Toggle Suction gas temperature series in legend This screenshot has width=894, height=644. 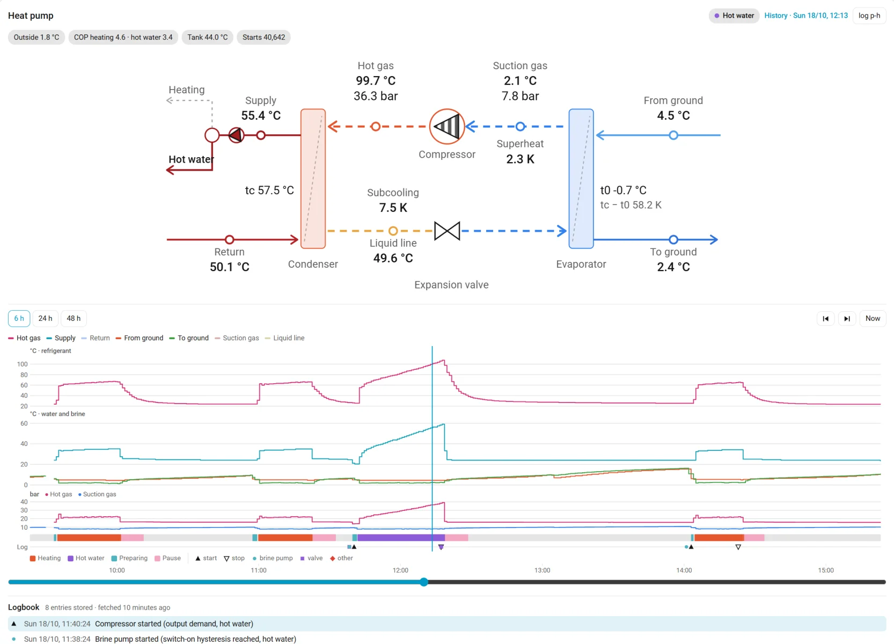(x=237, y=338)
